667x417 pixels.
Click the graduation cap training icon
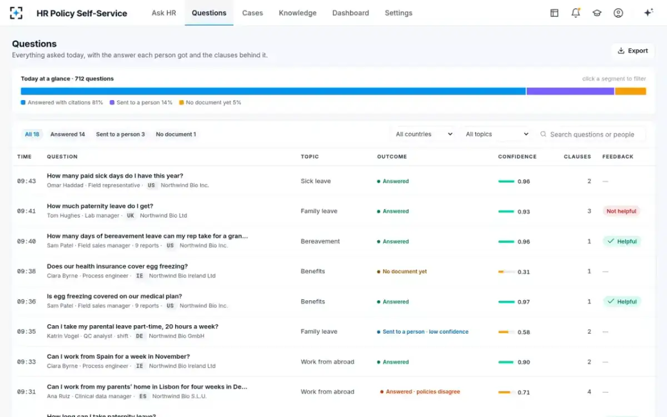597,13
